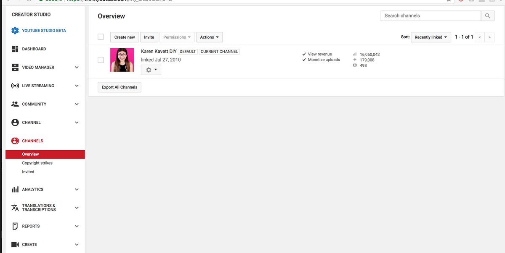505x253 pixels.
Task: Click the red Channels icon
Action: 15,141
